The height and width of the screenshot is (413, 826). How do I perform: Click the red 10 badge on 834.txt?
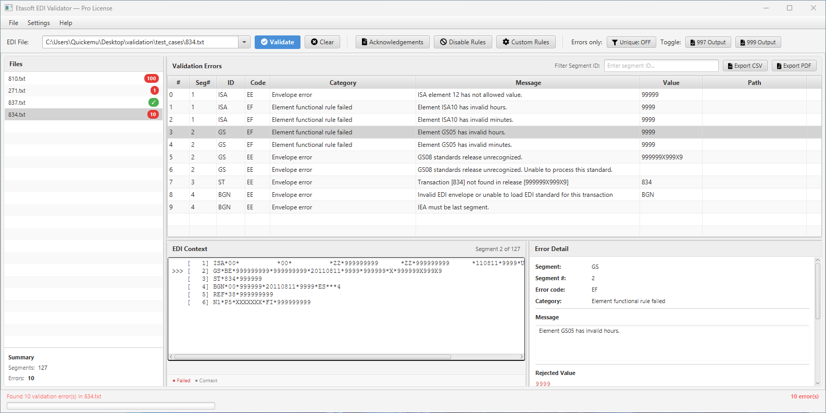click(153, 115)
